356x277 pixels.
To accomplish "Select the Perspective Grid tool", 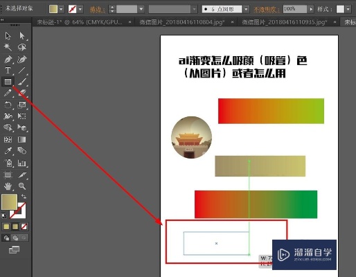I will (22, 127).
